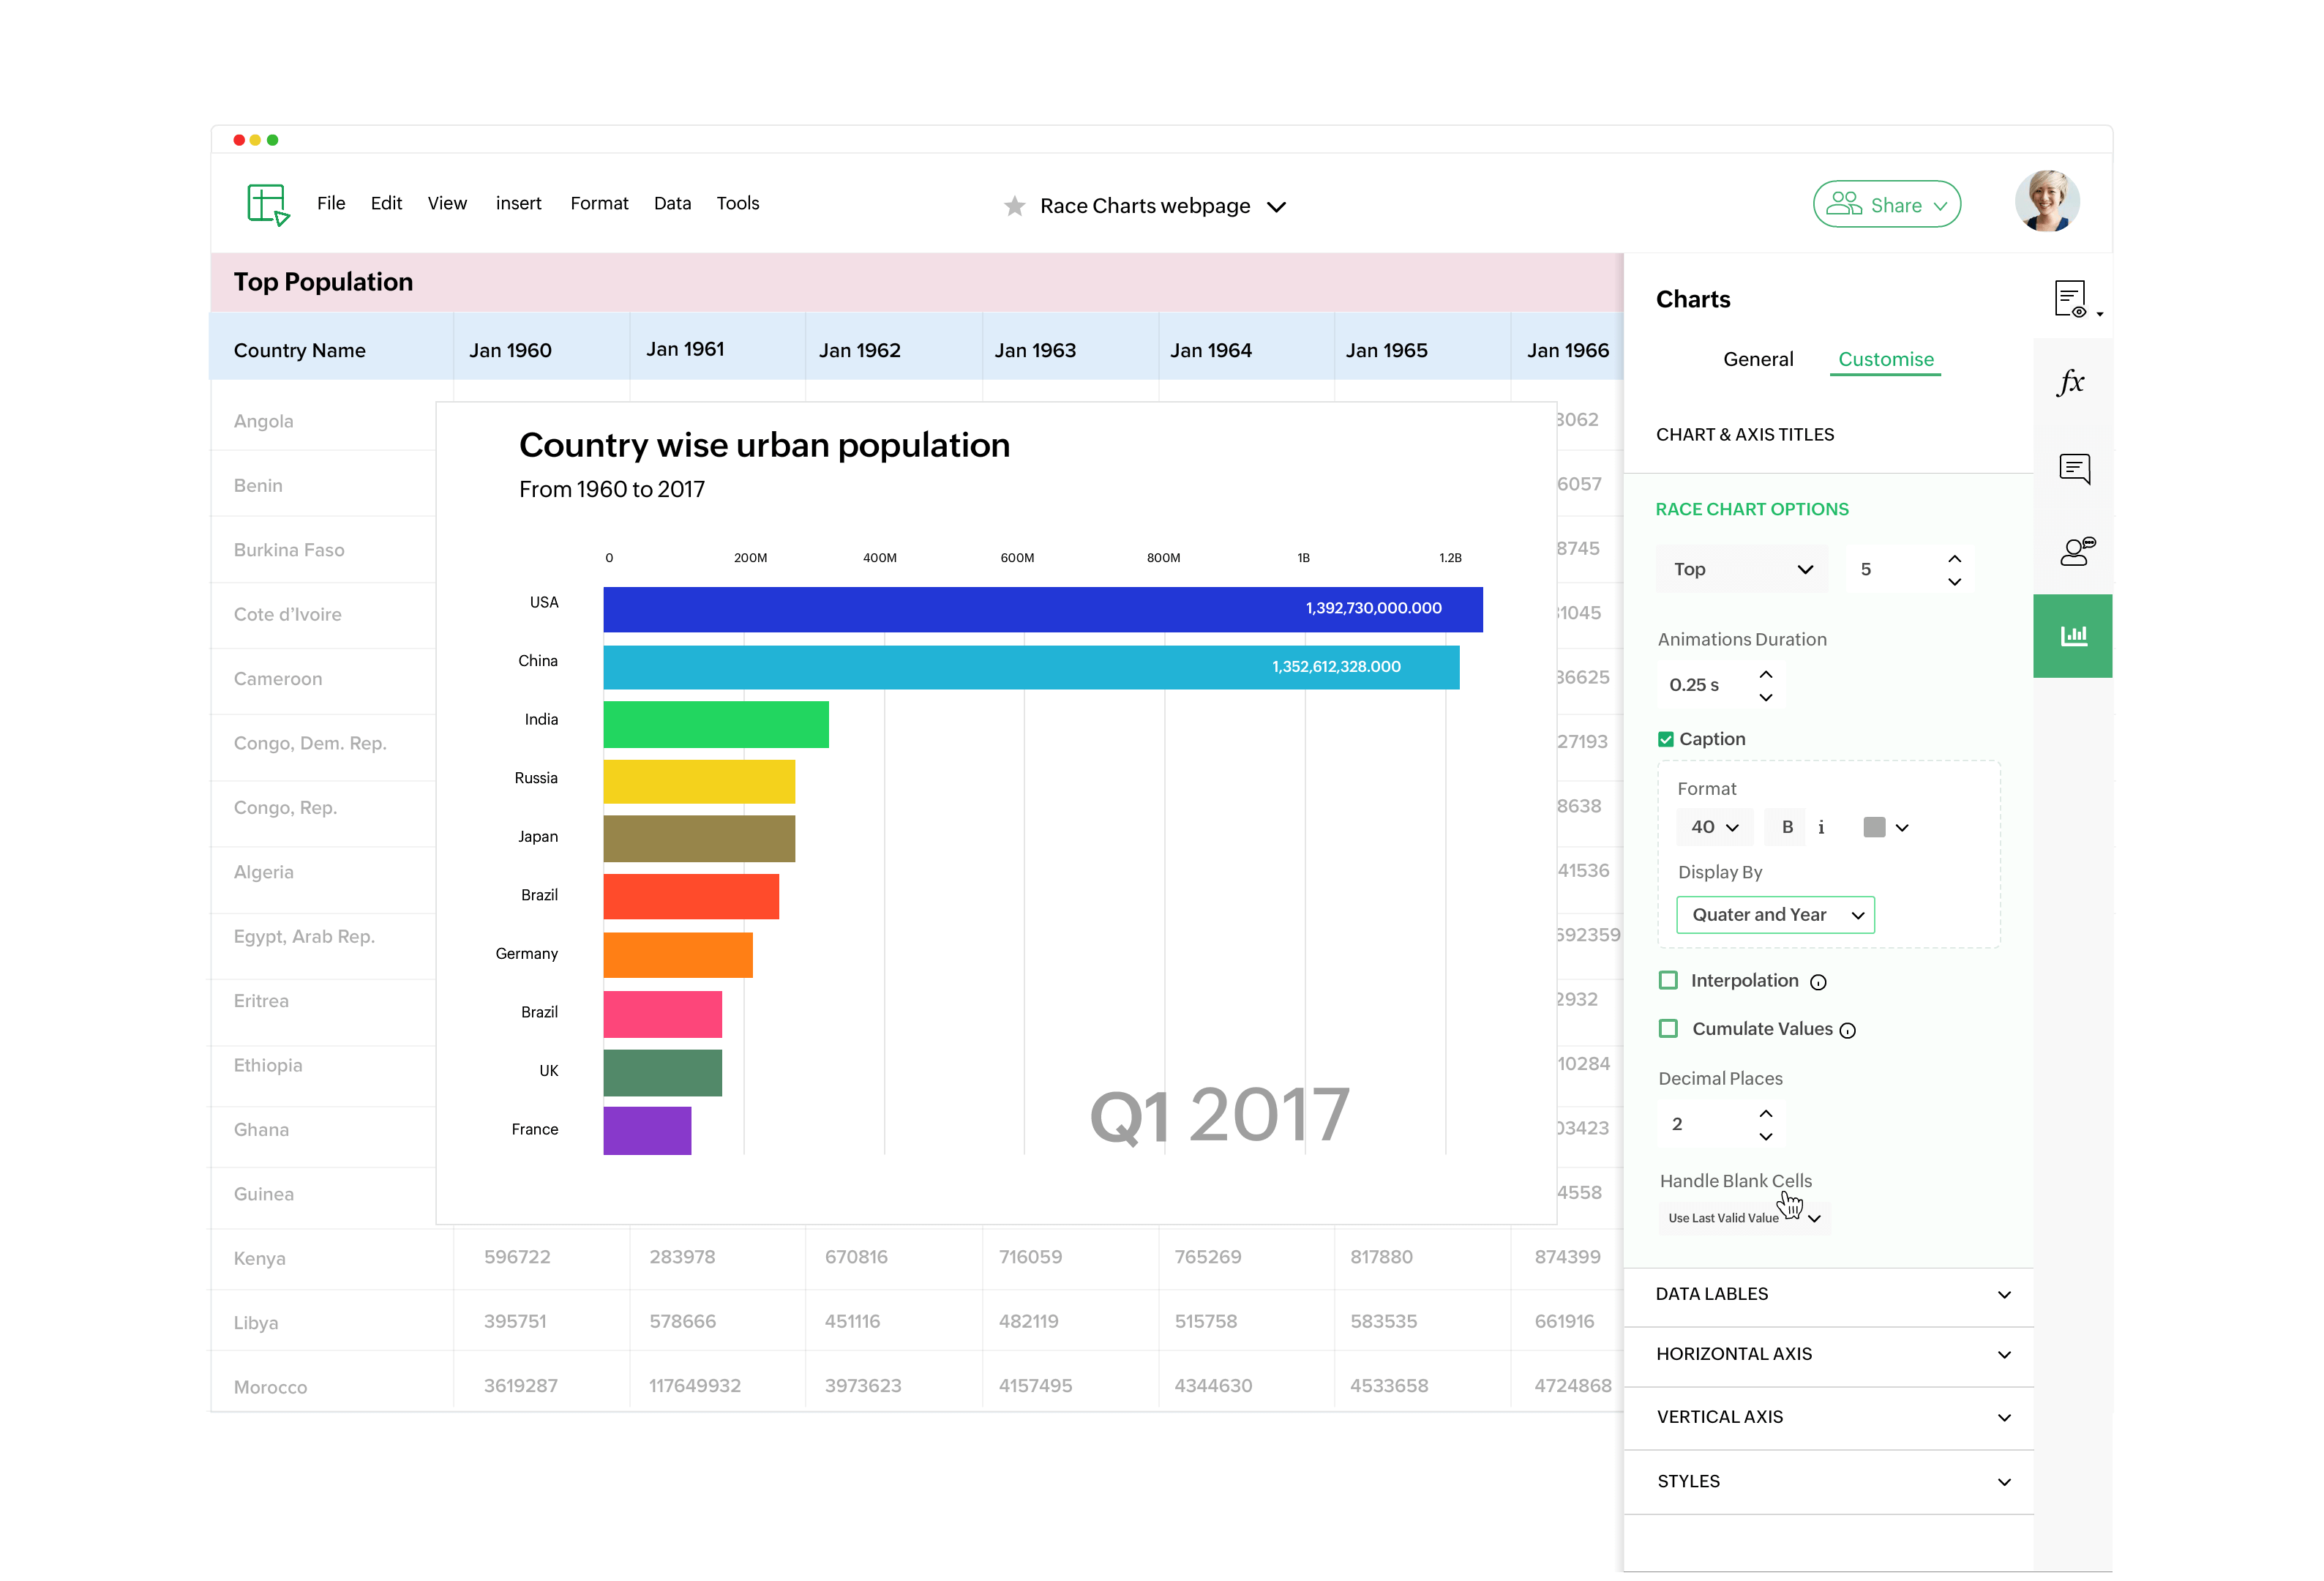Image resolution: width=2324 pixels, height=1581 pixels.
Task: Open the contacts/collaborators chat panel
Action: (2076, 551)
